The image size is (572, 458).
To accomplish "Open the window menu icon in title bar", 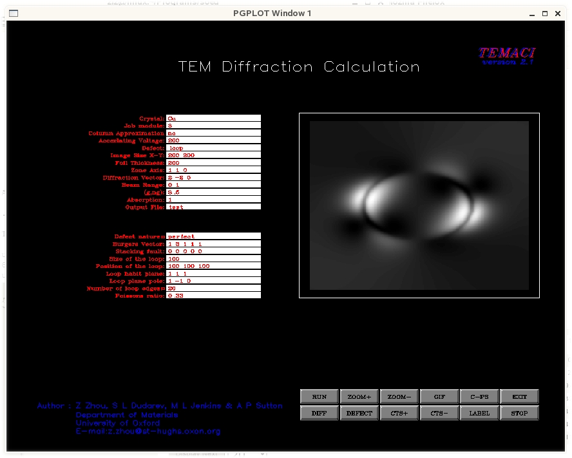I will 14,14.
